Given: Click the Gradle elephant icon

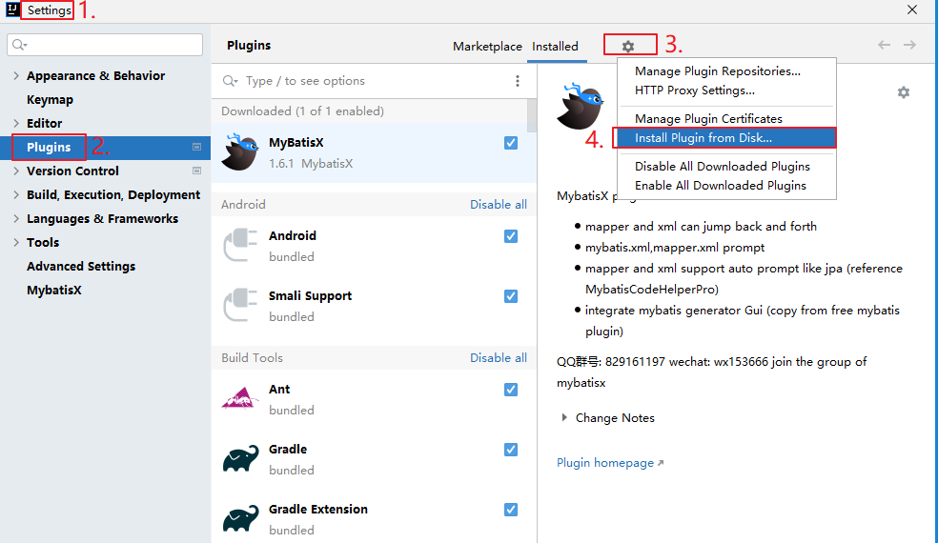Looking at the screenshot, I should (x=240, y=458).
